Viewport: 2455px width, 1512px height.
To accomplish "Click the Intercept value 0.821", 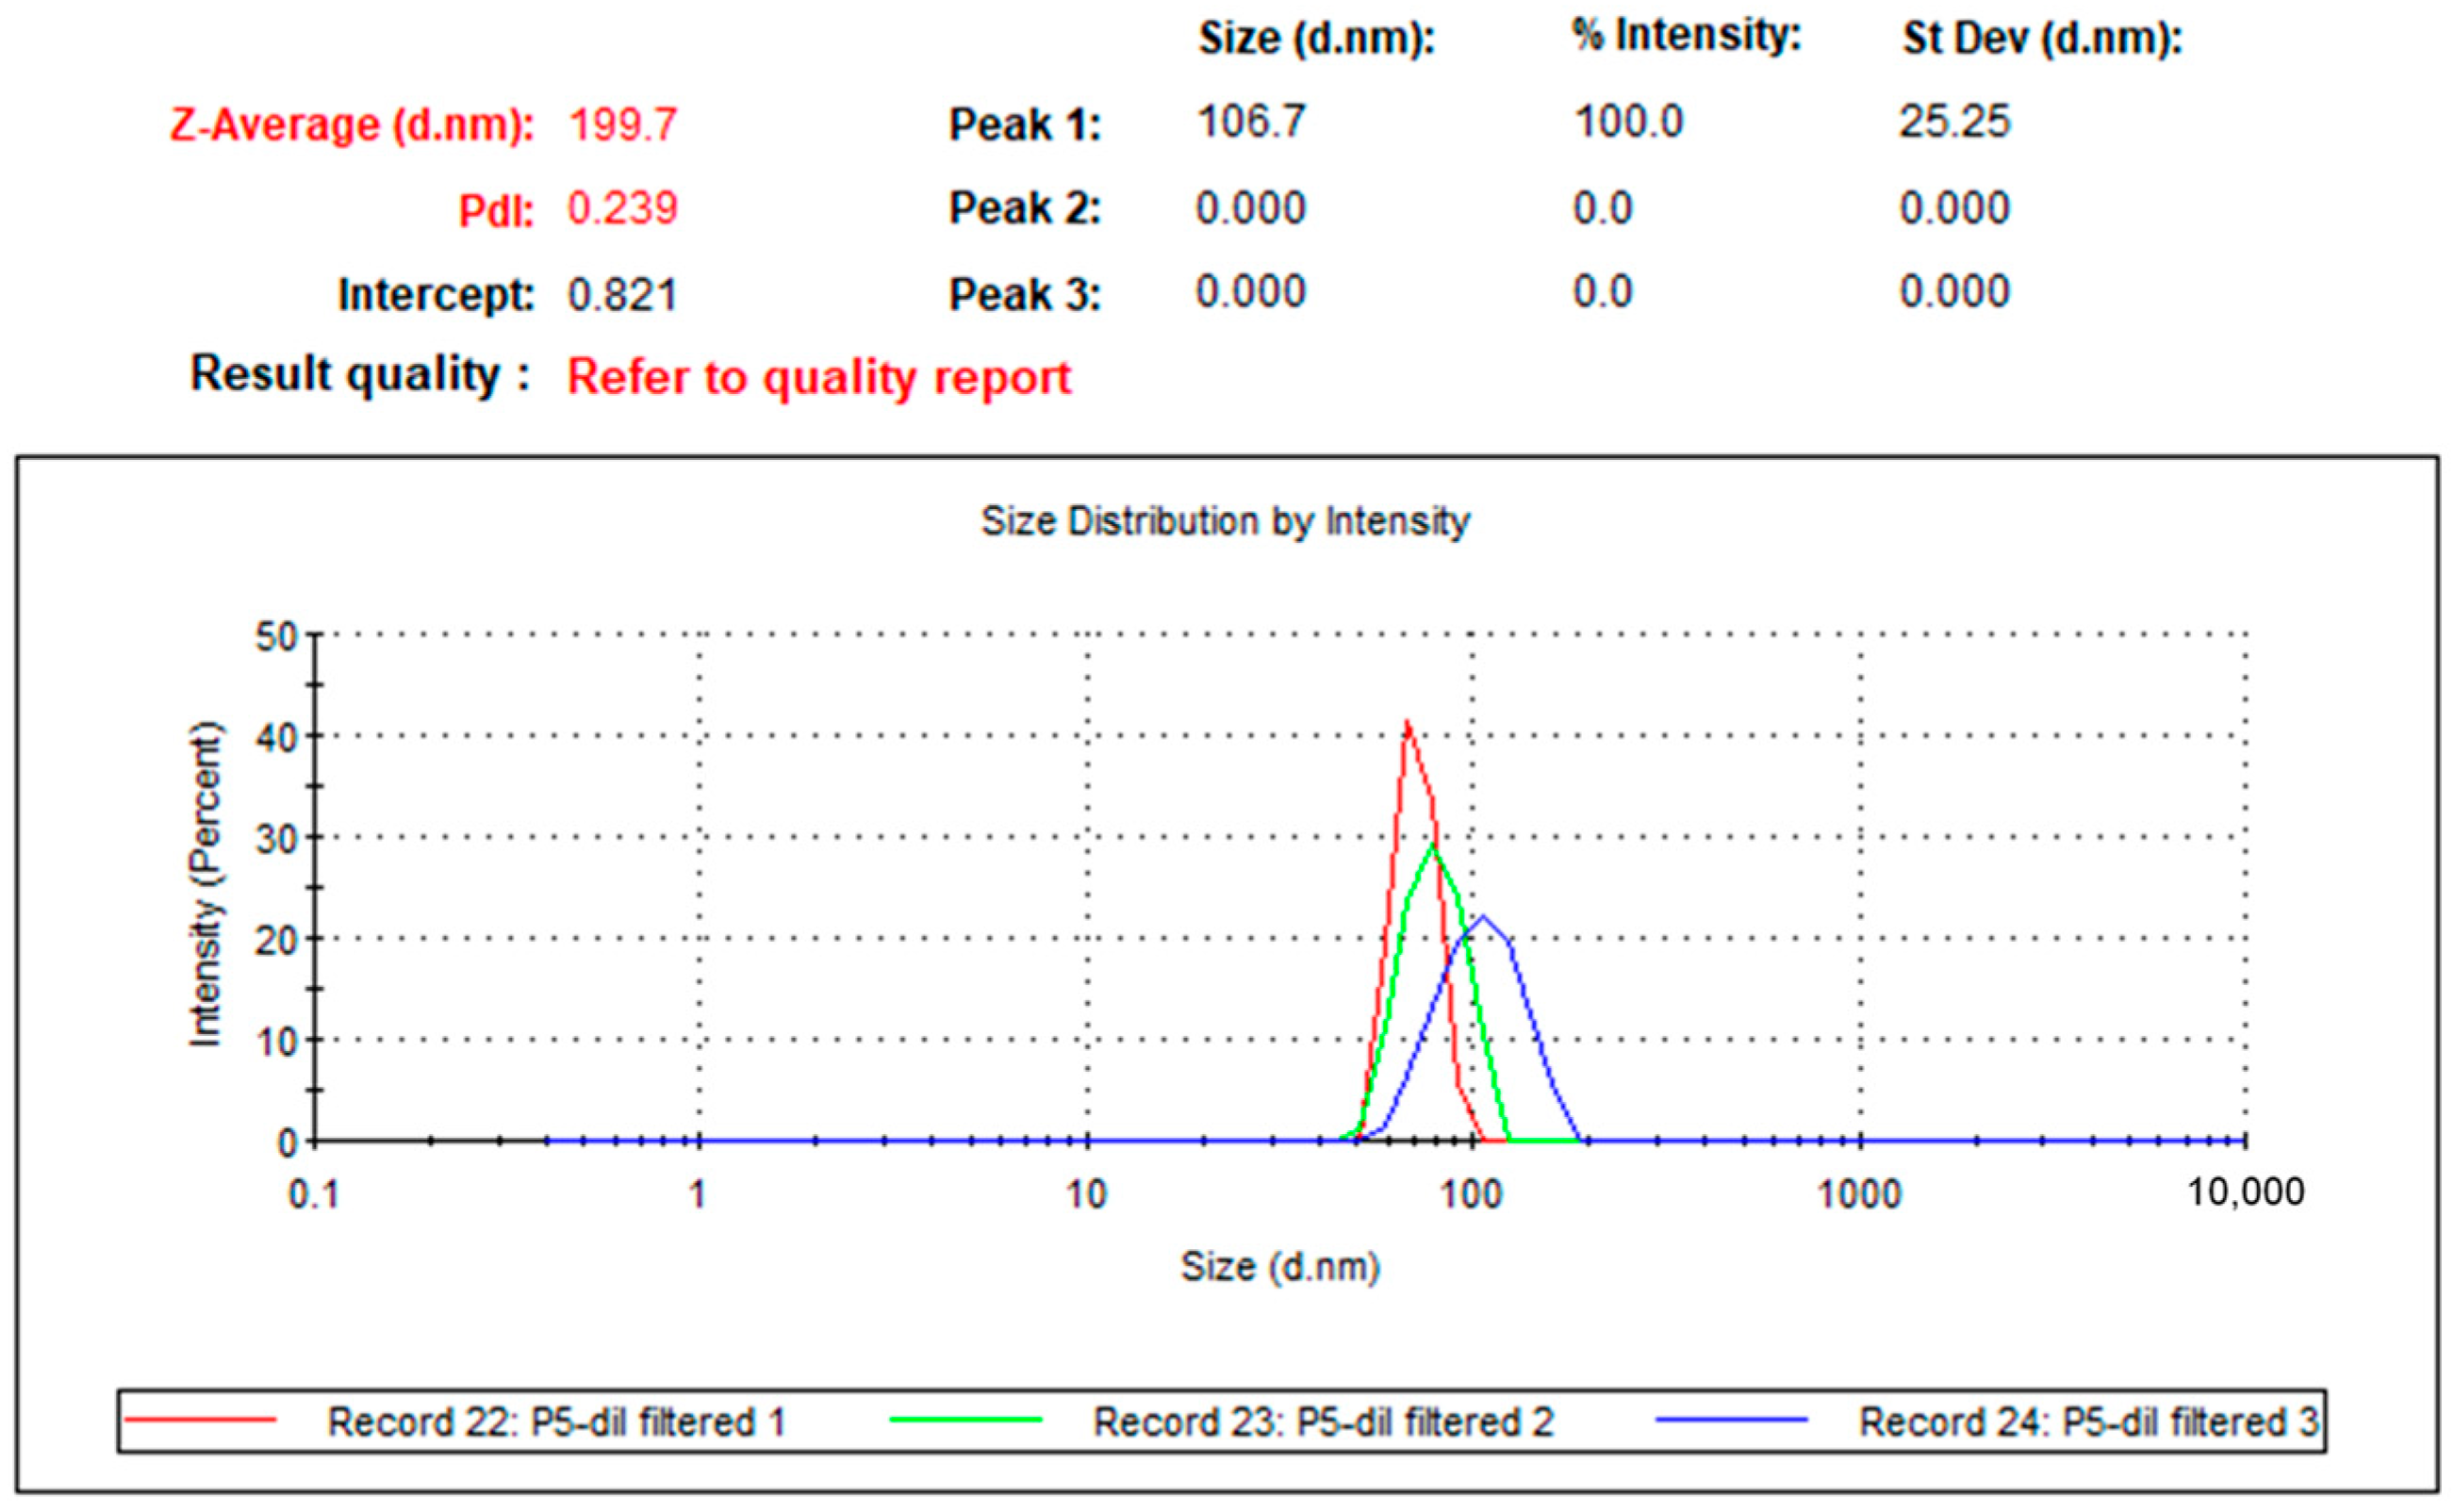I will (622, 295).
